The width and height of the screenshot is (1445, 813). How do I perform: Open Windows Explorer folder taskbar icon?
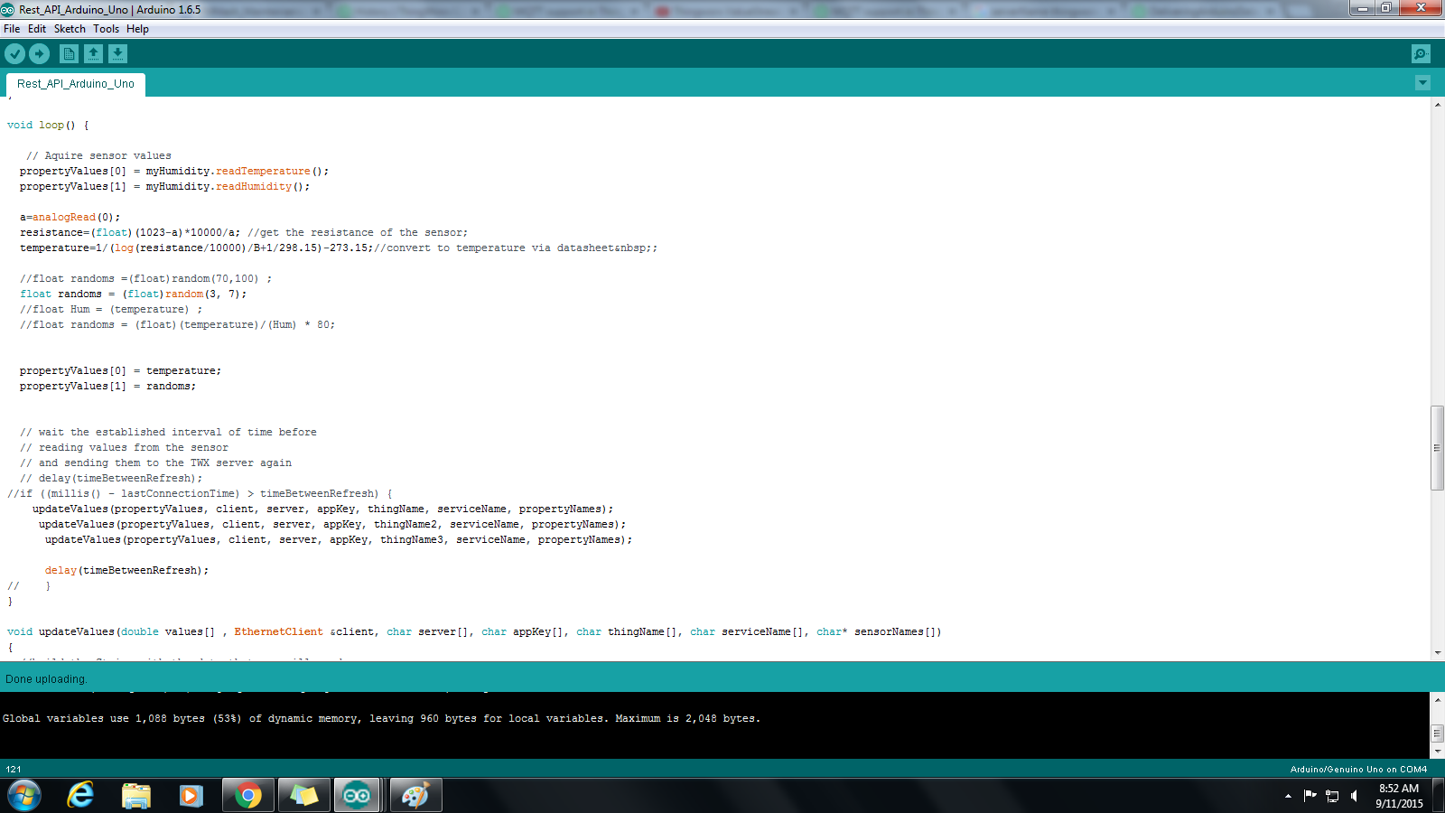pos(136,796)
